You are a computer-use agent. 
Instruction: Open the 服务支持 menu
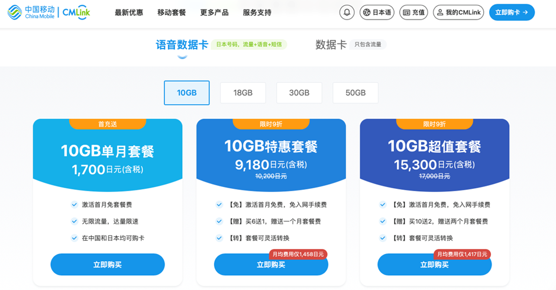pos(257,12)
